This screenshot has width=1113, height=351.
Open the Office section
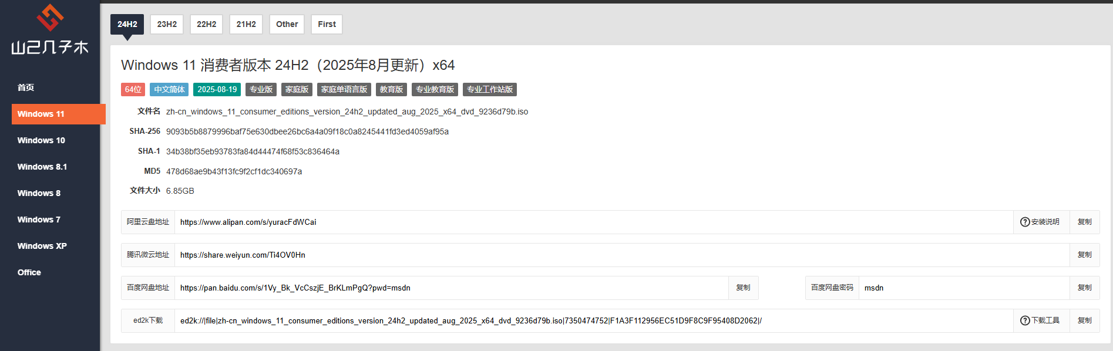tap(29, 272)
